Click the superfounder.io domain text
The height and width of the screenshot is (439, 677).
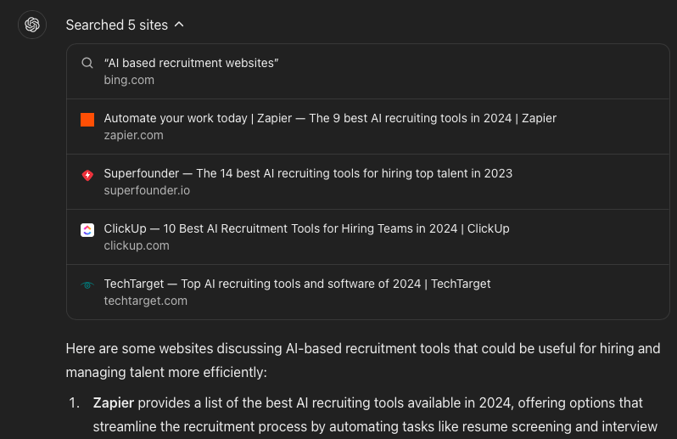pyautogui.click(x=147, y=190)
